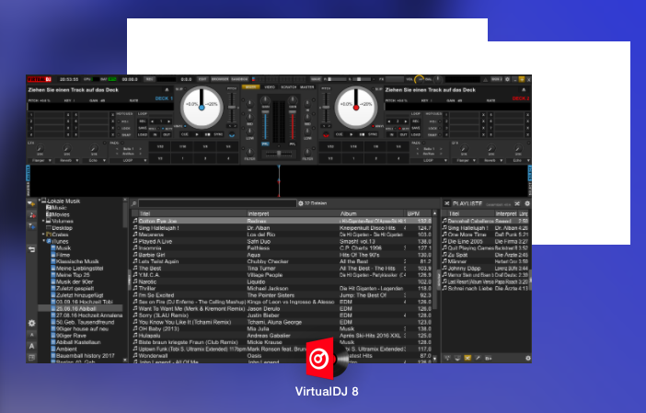Click the blue headphone icon on Deck 1
Image resolution: width=646 pixels, height=413 pixels.
(x=232, y=134)
